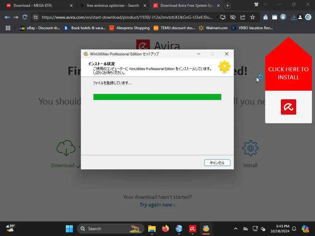315x236 pixels.
Task: Close the Avira download tab
Action: click(x=218, y=6)
